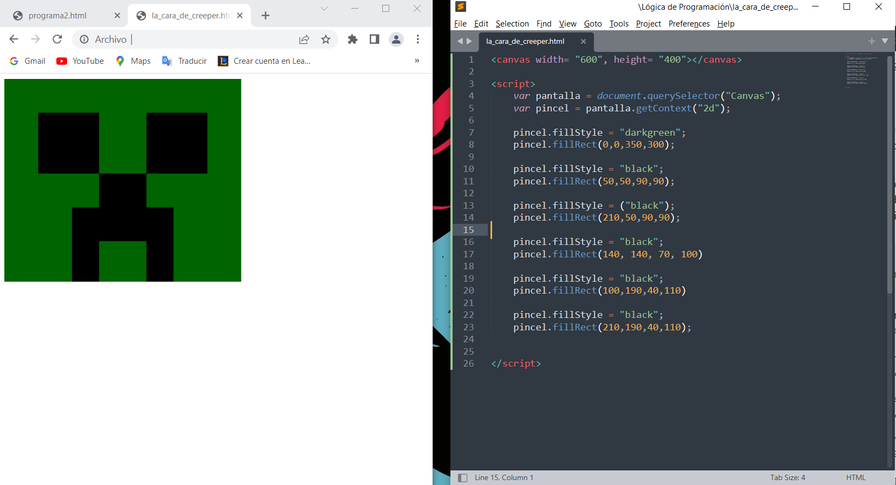
Task: Toggle the Sublime side bar status icon
Action: (x=462, y=477)
